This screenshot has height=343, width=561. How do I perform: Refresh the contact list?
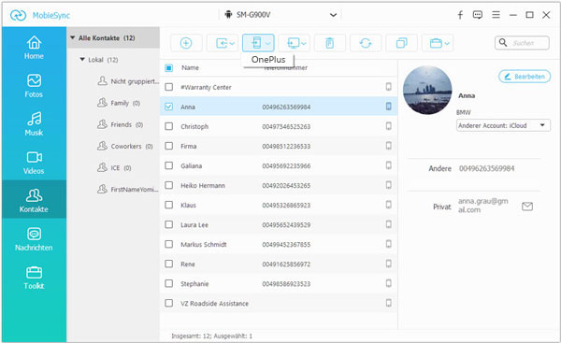[366, 43]
